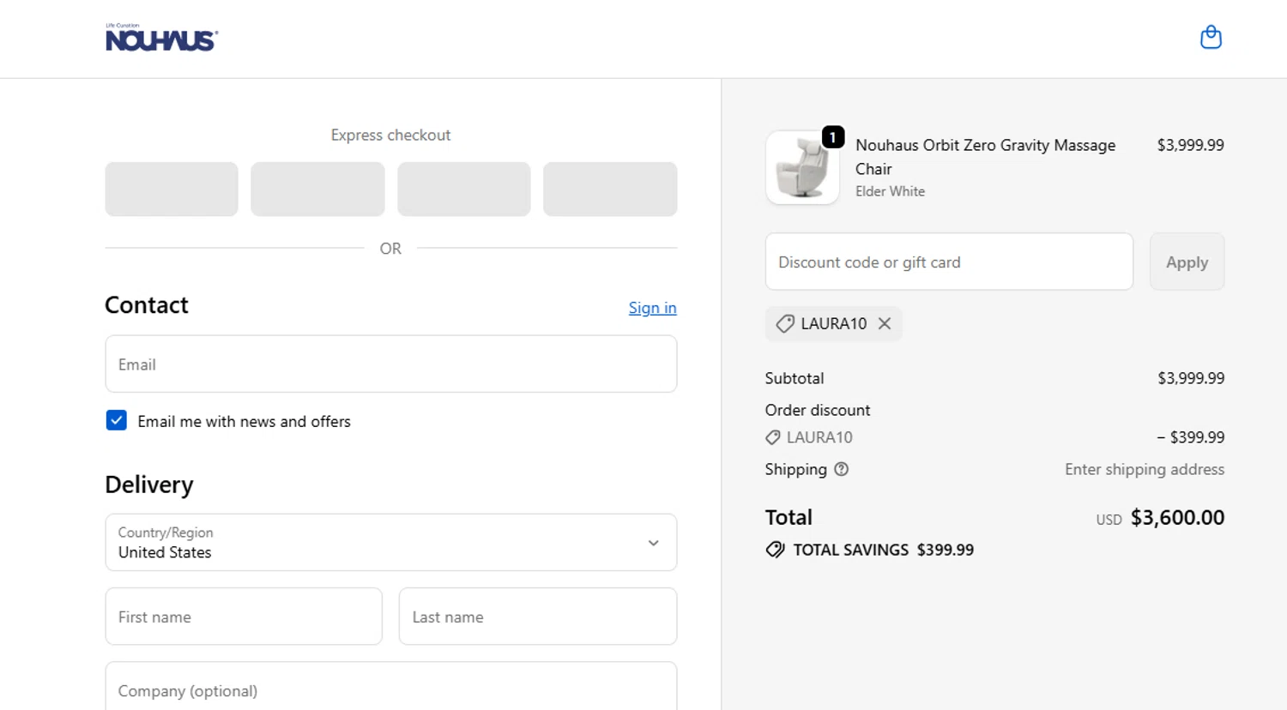This screenshot has height=710, width=1287.
Task: Click the discount tag icon in LAURA10 chip
Action: coord(784,323)
